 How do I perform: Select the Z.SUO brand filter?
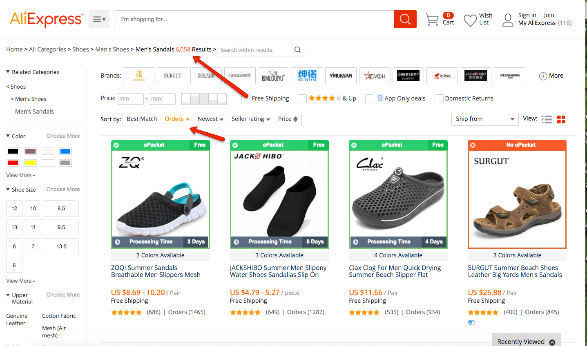point(442,76)
